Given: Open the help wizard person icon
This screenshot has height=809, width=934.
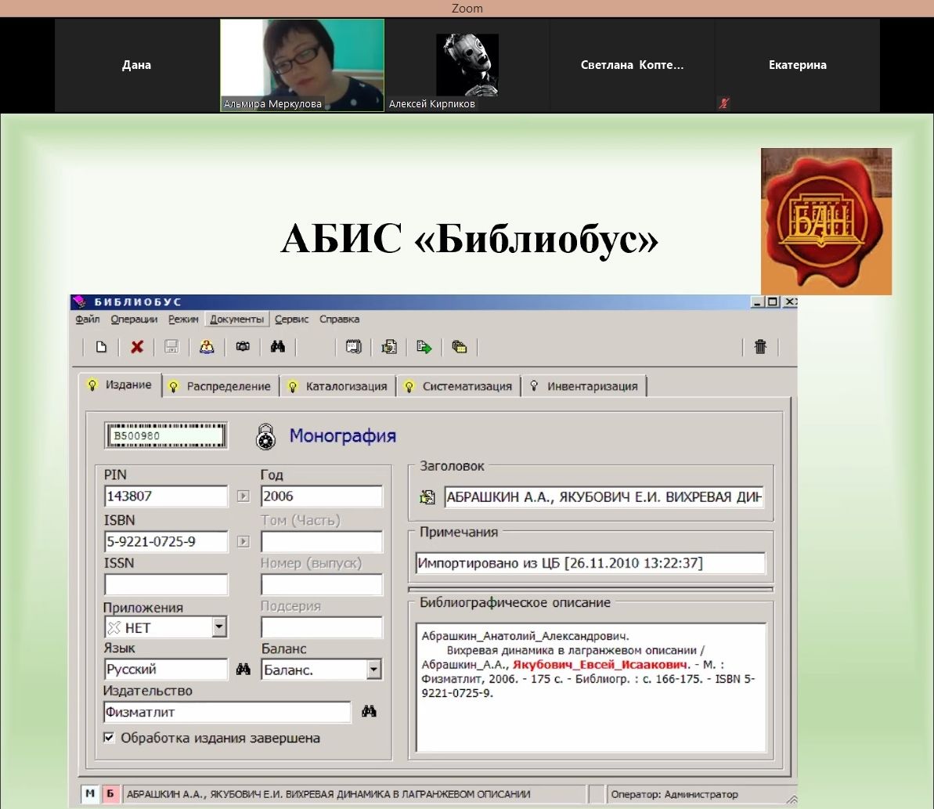Looking at the screenshot, I should (207, 347).
